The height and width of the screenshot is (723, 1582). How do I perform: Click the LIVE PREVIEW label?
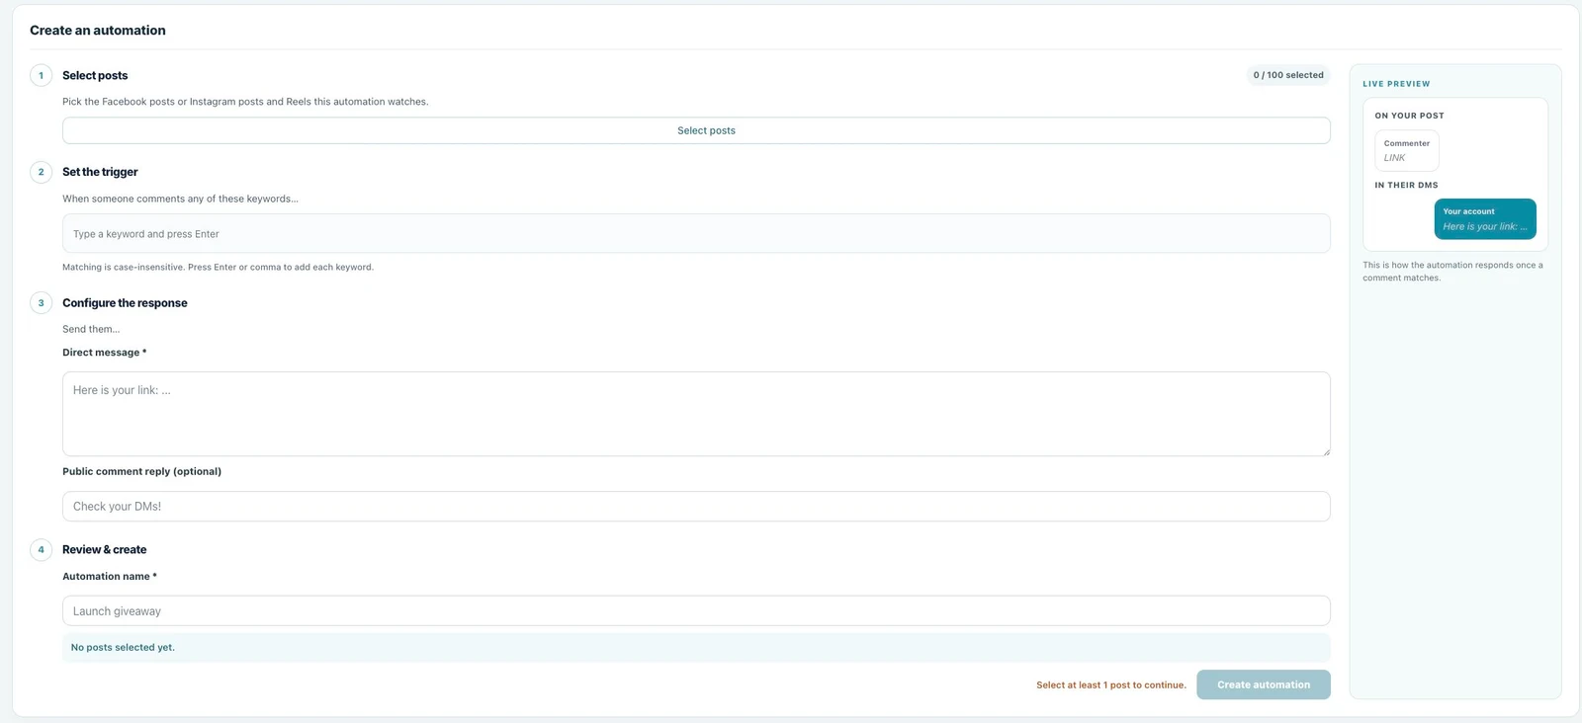coord(1396,84)
